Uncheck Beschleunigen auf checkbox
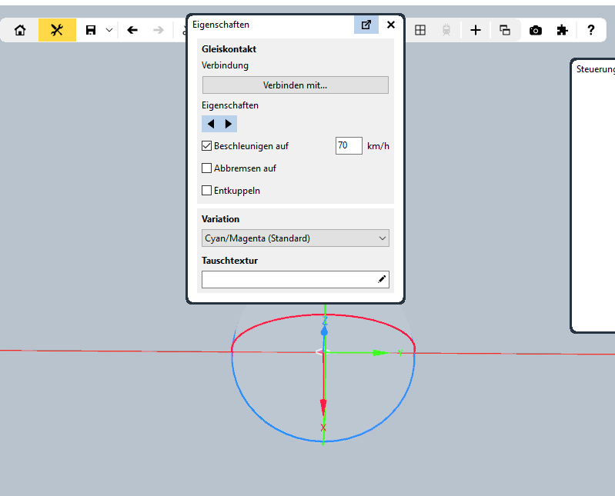The height and width of the screenshot is (496, 615). (207, 146)
